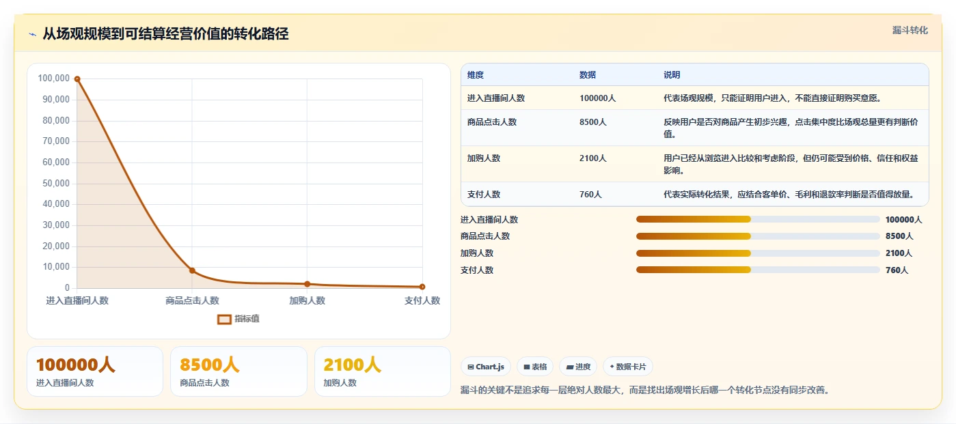Click the 漏斗转化 tag in the header

(x=910, y=30)
